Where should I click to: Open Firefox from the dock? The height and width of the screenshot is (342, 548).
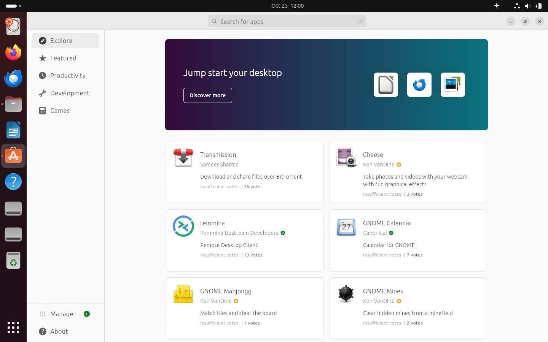13,52
